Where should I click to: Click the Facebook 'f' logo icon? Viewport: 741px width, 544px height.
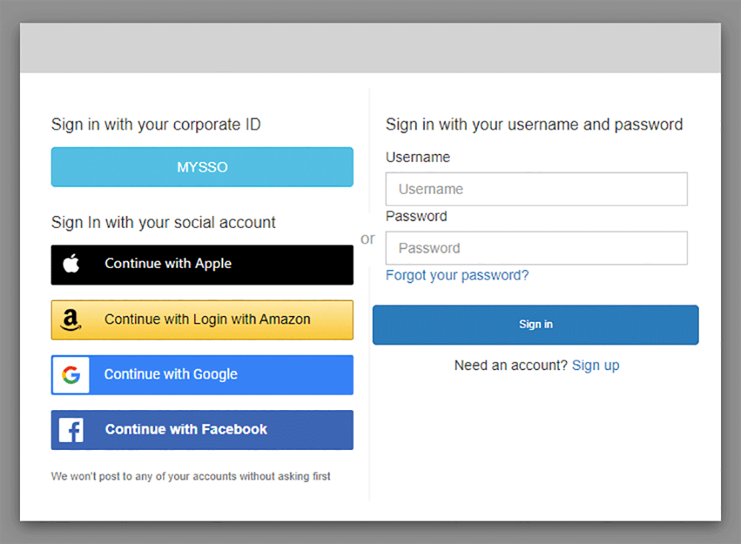click(x=70, y=429)
